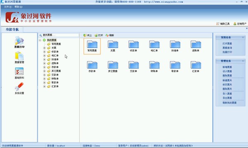Expand the 收款单 tree node
Screen dimensions: 248x148
tap(44, 52)
